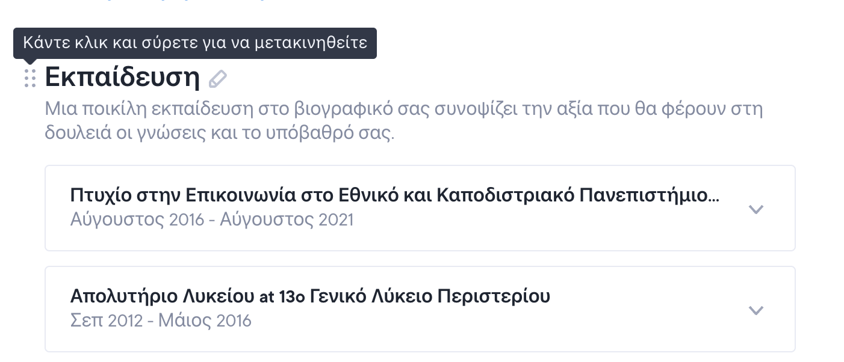Select the Εκπαίδευση section heading
Viewport: 844px width, 362px height.
point(122,78)
